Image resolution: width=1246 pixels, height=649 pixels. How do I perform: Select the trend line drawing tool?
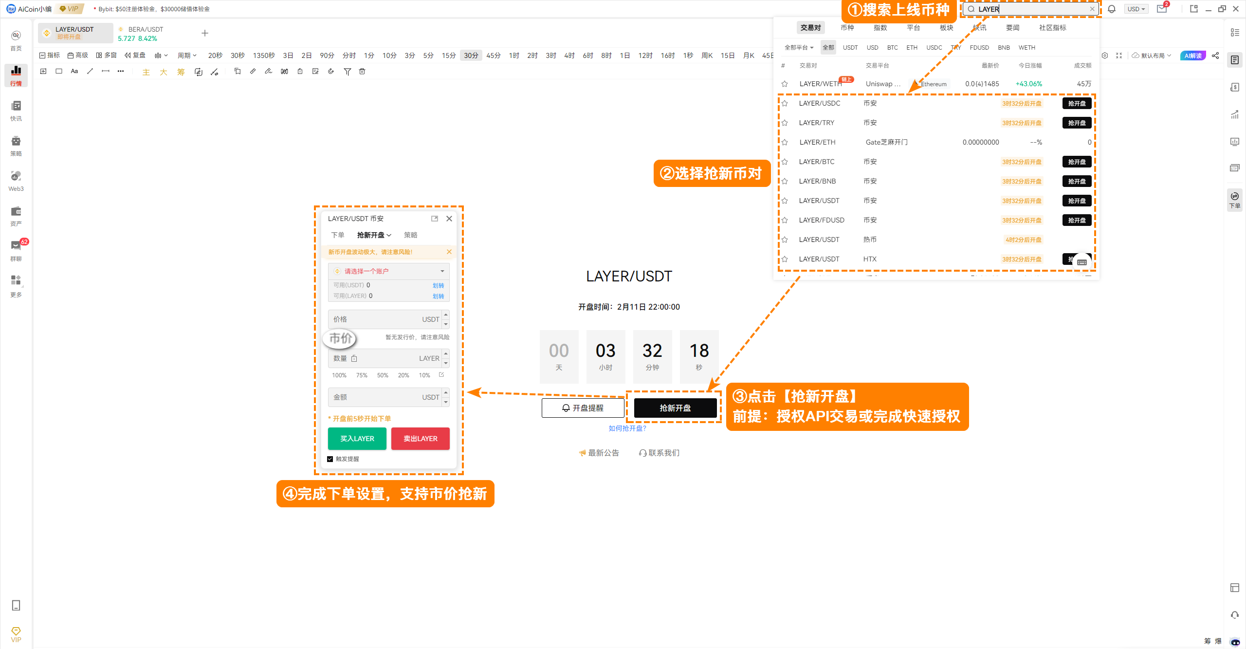[90, 71]
